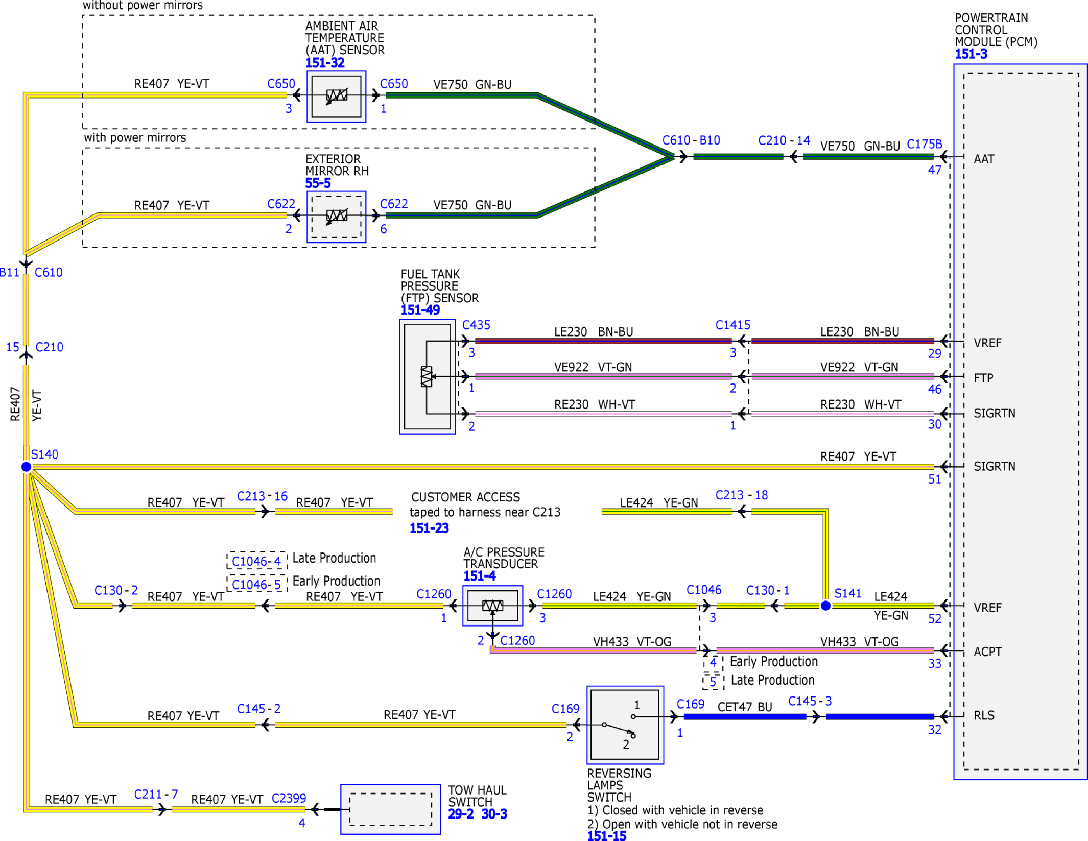Open reference 151-23 under Customer Access
Image resolution: width=1088 pixels, height=841 pixels.
[x=429, y=528]
